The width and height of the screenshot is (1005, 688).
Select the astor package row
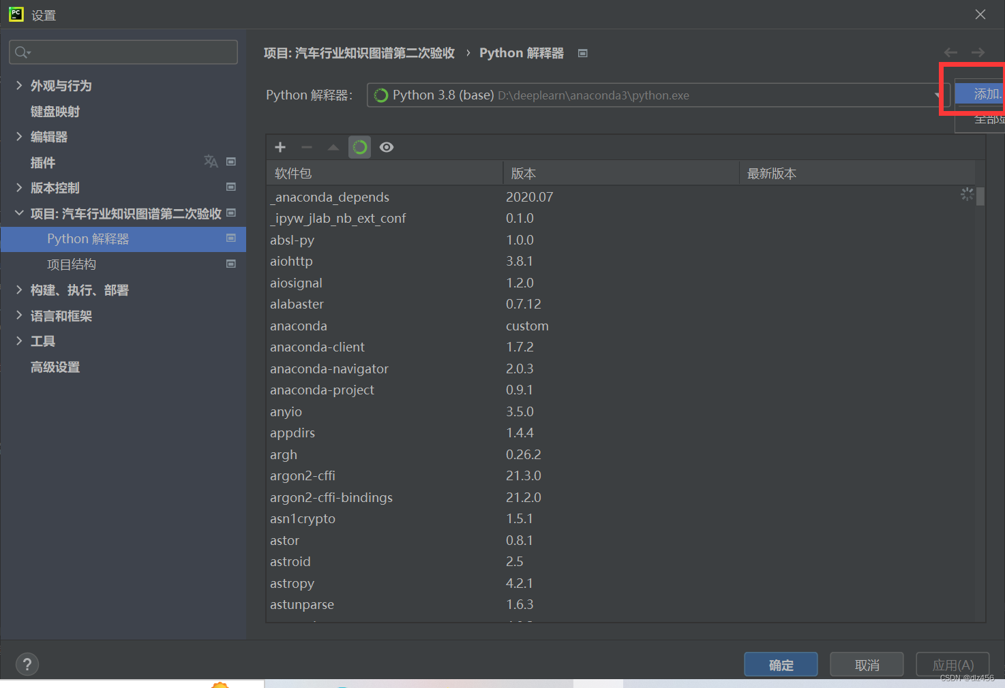[621, 540]
